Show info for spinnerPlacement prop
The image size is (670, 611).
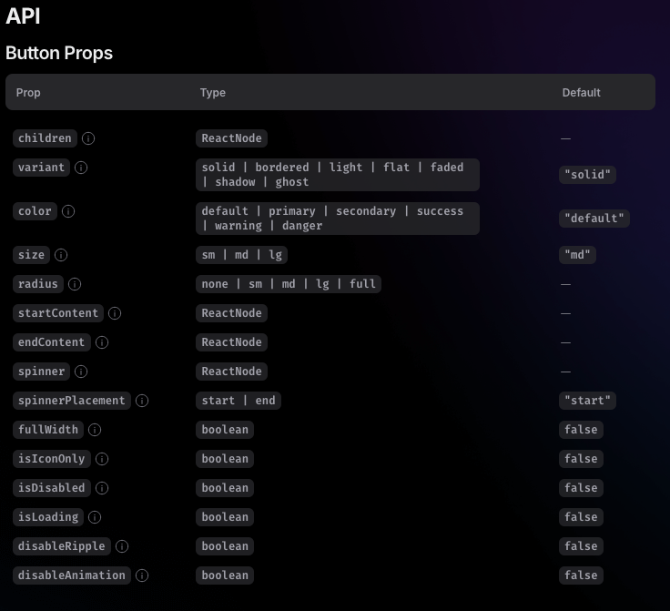coord(142,401)
